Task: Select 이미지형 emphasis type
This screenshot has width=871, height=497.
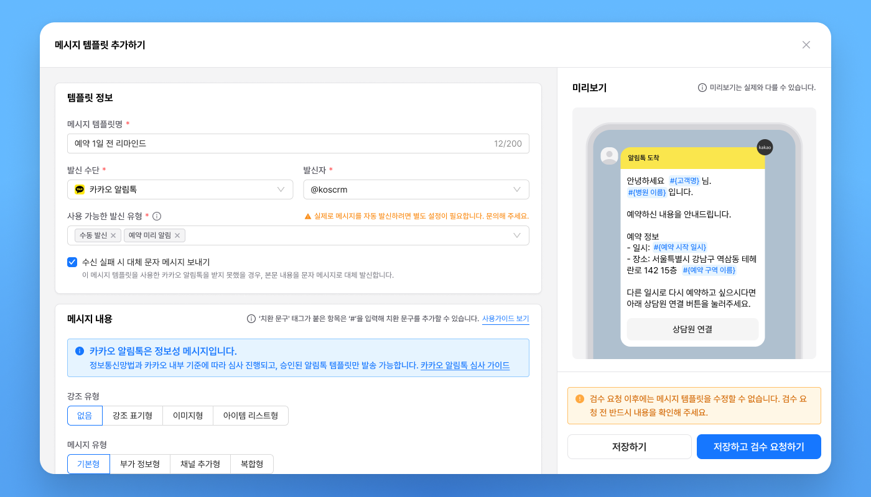Action: [188, 416]
